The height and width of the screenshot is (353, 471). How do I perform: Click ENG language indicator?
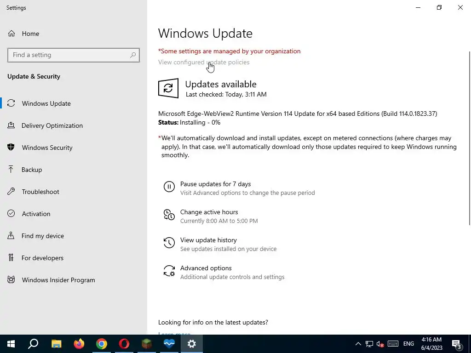[408, 344]
